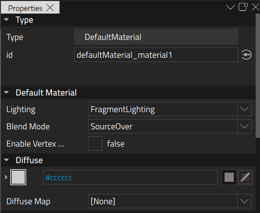Open the Blend Mode dropdown
Viewport: 260px width, 213px height.
click(170, 126)
